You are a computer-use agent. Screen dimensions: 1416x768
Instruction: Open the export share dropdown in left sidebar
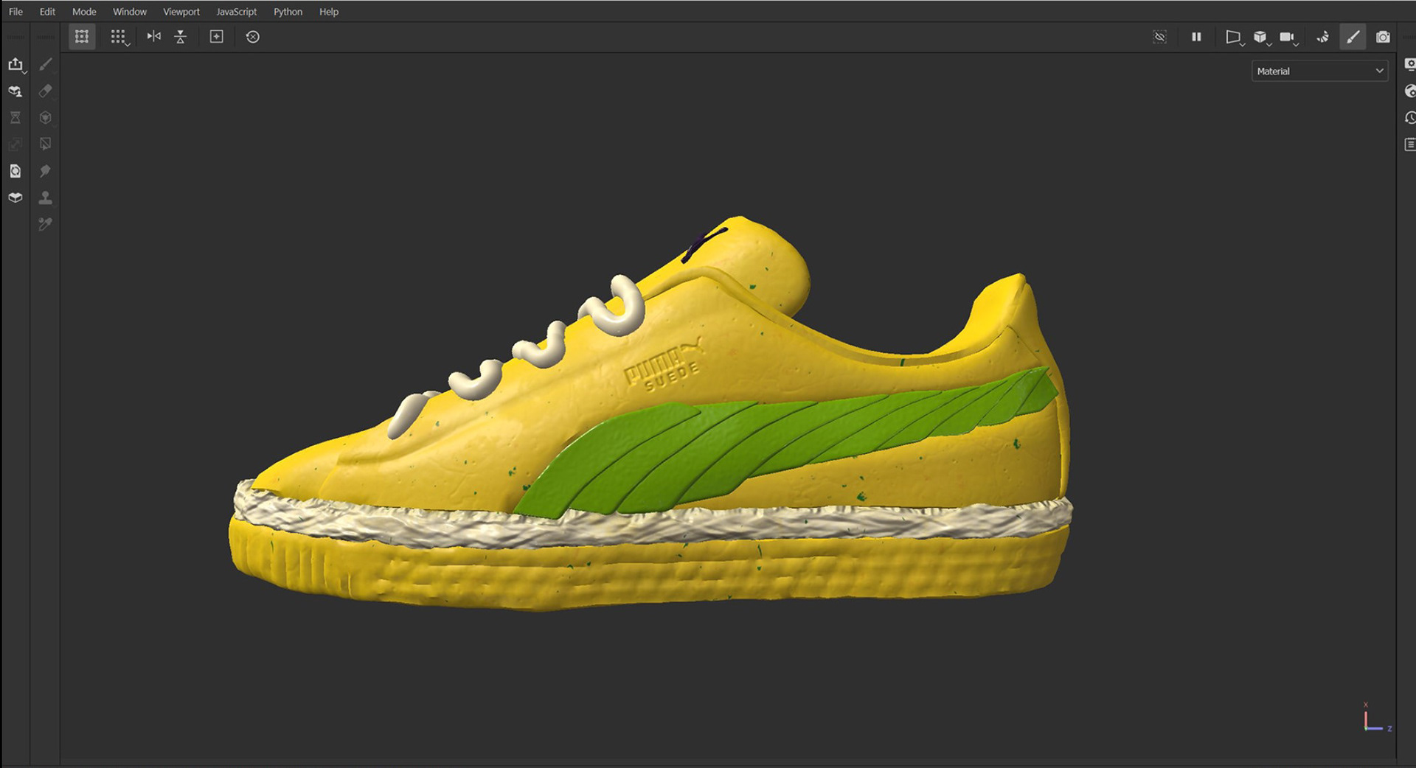coord(16,65)
